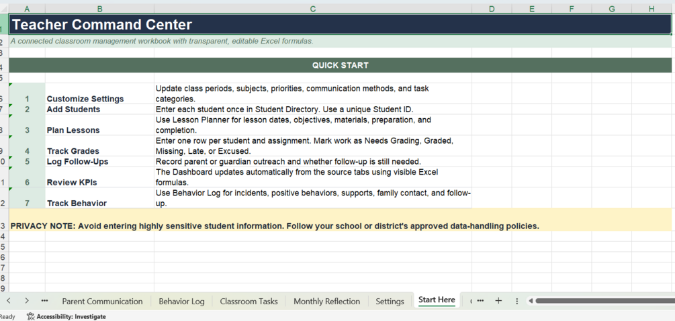Select the Plan Lessons cell

pos(99,125)
